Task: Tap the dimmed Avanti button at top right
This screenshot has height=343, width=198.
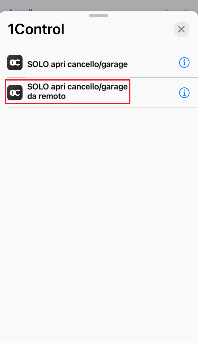Action: [177, 10]
